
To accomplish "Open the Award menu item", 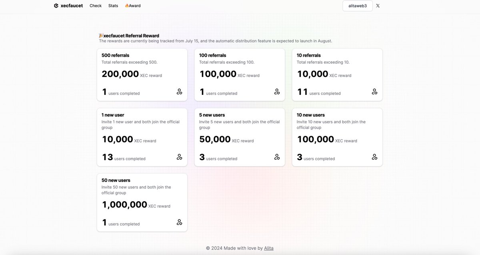I will 133,6.
